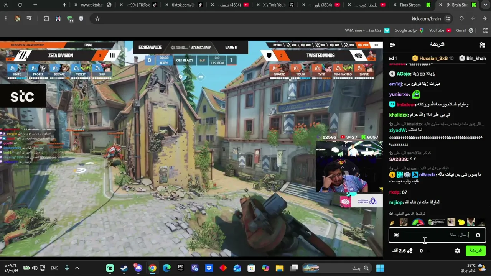This screenshot has height=276, width=491.
Task: Click the streamer webcam overlay in video
Action: click(x=349, y=167)
